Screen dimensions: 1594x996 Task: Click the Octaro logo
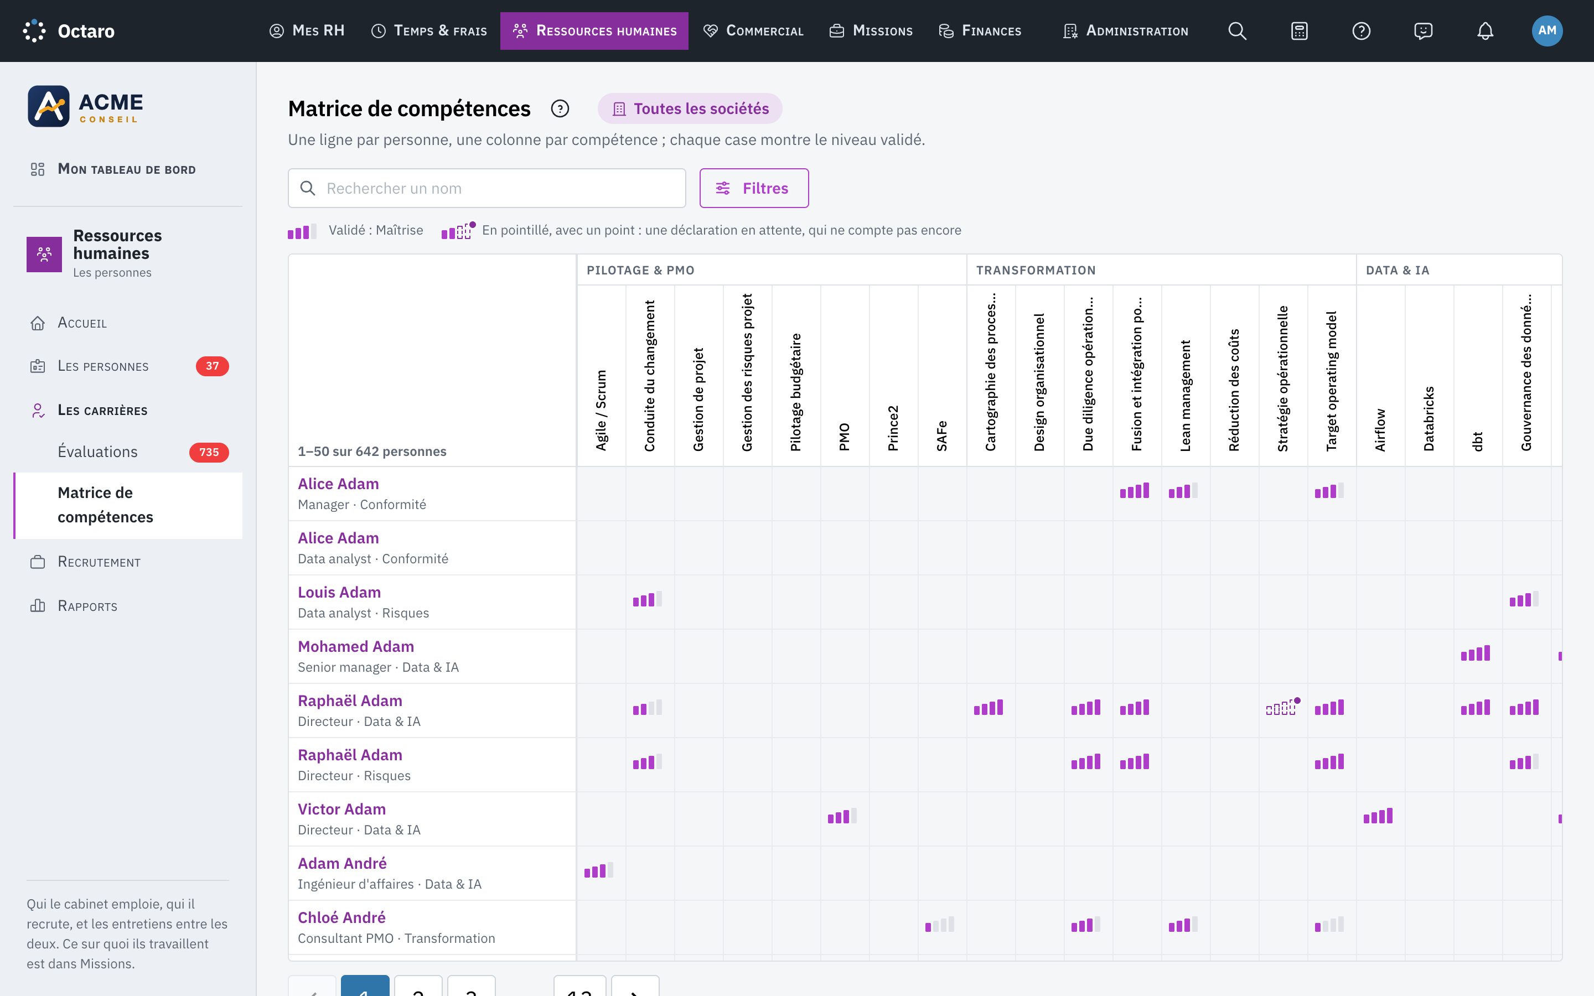point(69,31)
